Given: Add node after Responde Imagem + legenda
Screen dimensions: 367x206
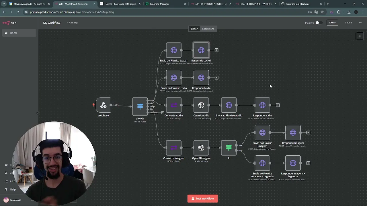Looking at the screenshot, I should [x=308, y=163].
